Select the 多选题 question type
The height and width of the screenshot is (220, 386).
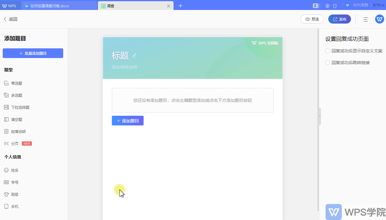pos(17,95)
